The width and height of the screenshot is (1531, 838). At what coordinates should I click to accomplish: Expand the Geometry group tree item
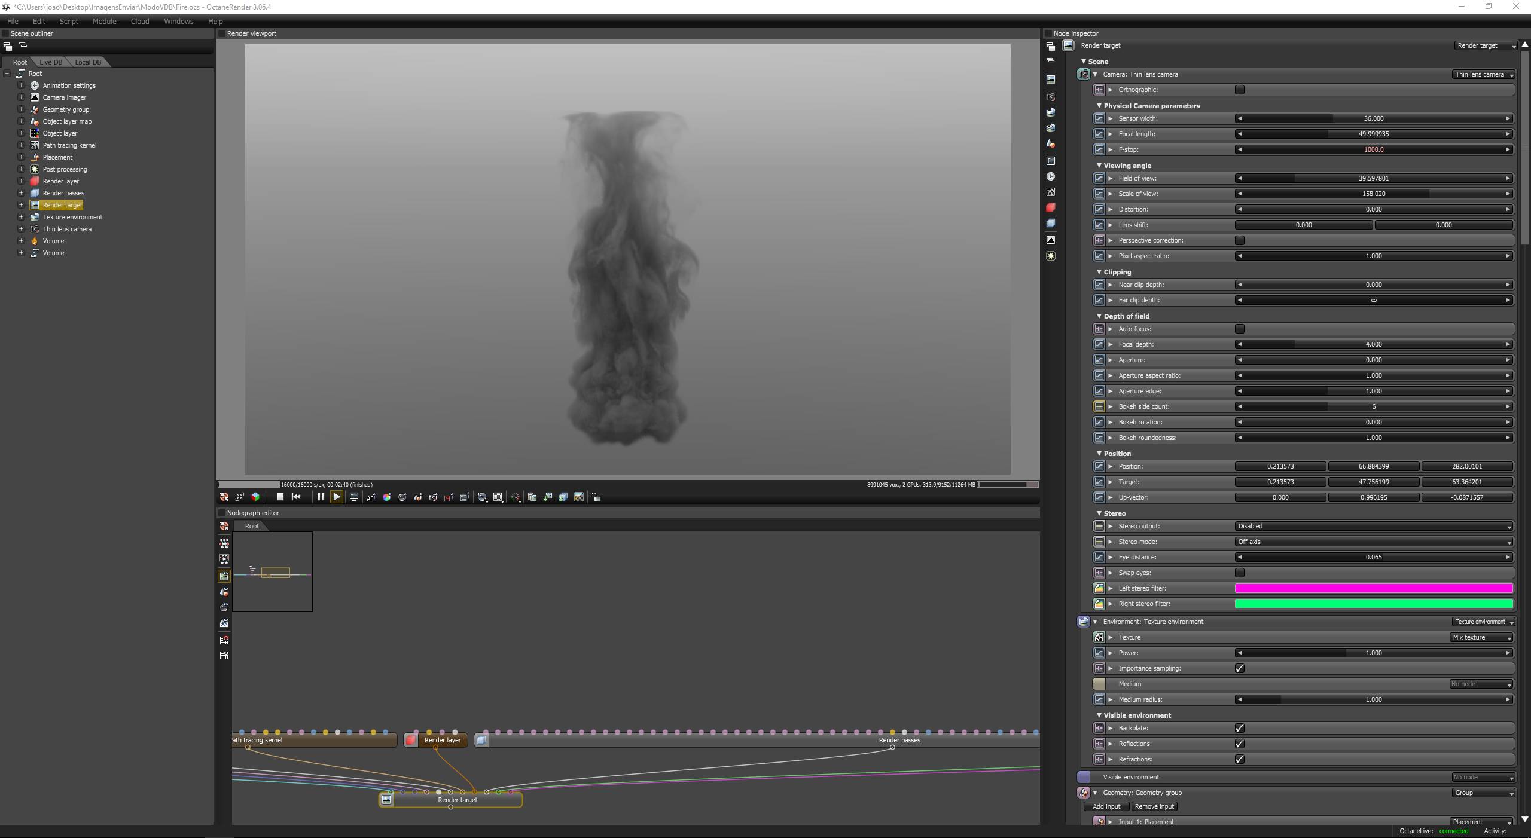point(21,109)
